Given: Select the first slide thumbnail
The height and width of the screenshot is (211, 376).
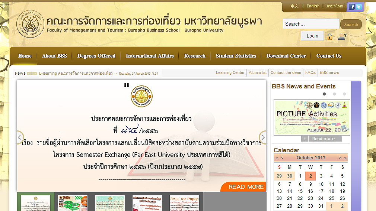Looking at the screenshot, I should [35, 203].
